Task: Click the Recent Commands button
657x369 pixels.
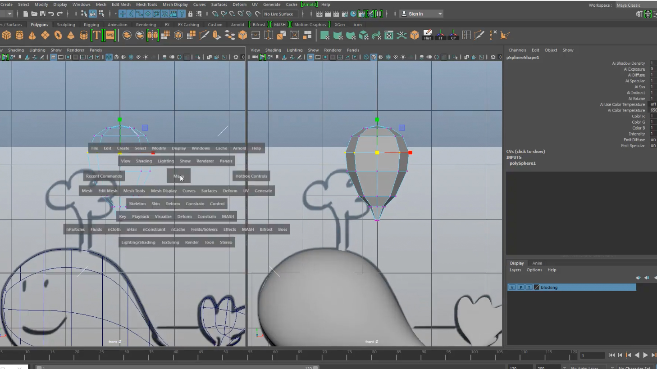Action: (104, 176)
